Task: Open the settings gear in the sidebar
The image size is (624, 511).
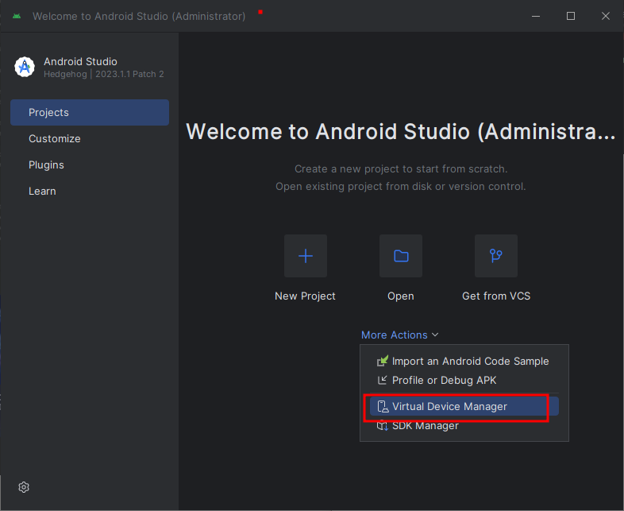Action: click(24, 486)
